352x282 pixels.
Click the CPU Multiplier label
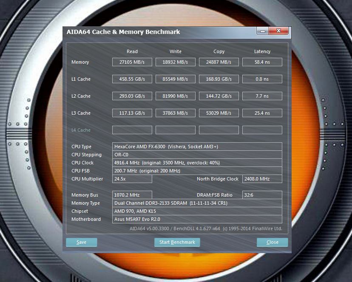click(87, 179)
